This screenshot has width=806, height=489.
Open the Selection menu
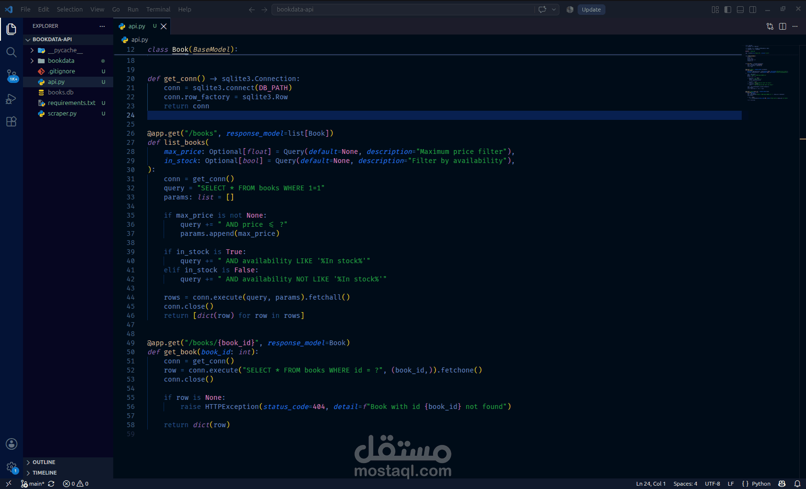[x=70, y=10]
